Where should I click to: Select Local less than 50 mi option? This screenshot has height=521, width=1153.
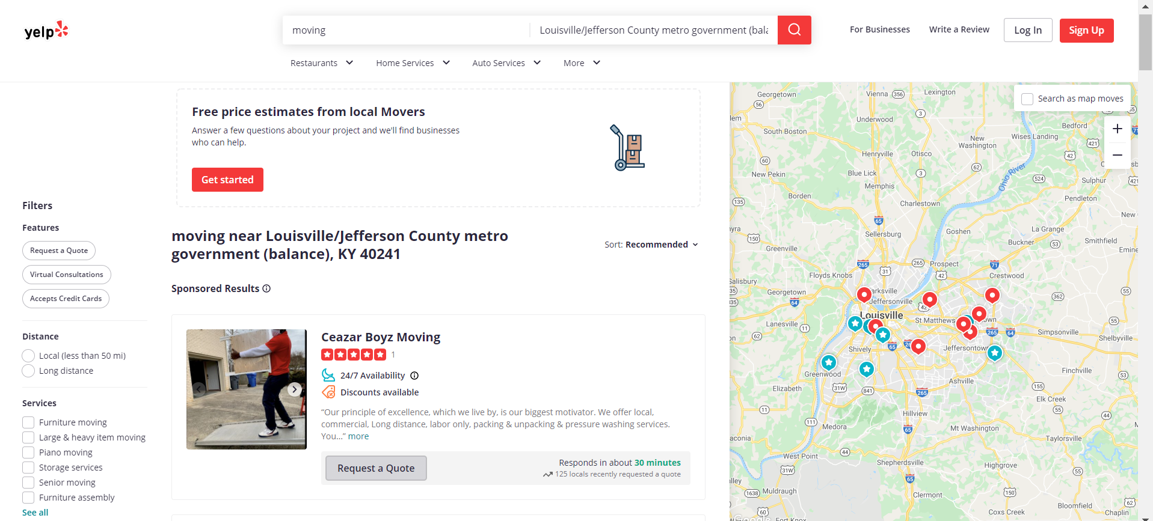[x=28, y=356]
